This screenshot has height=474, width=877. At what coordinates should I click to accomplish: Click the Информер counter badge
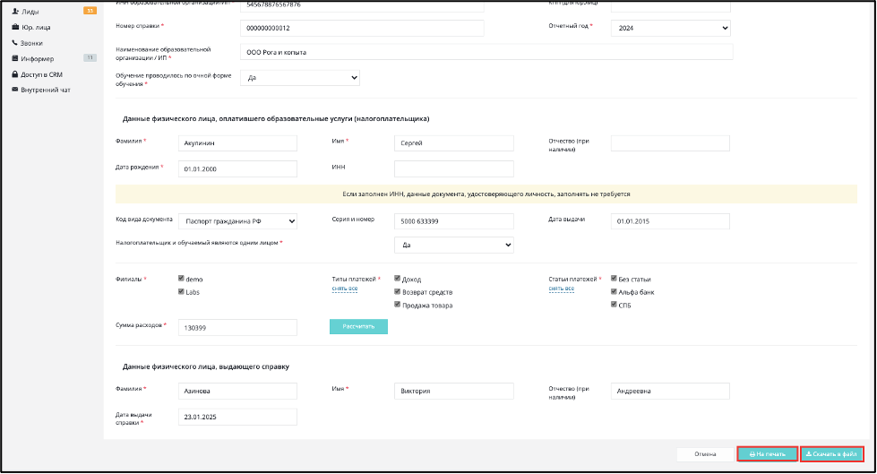[x=90, y=57]
